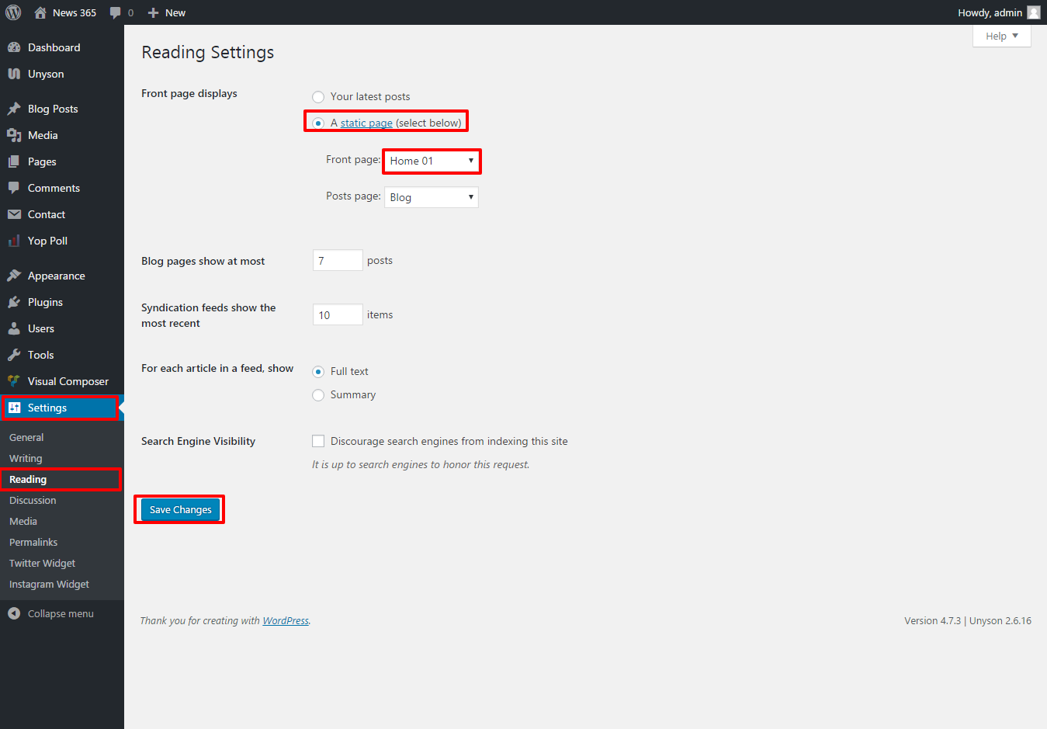Click the News 365 site name
Screen dimensions: 1047x729
[75, 12]
